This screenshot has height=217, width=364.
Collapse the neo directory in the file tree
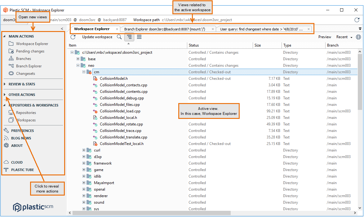(x=78, y=65)
